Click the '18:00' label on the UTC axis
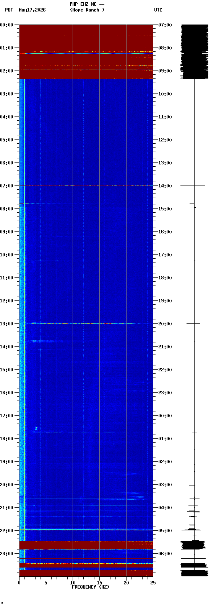 tap(165, 278)
